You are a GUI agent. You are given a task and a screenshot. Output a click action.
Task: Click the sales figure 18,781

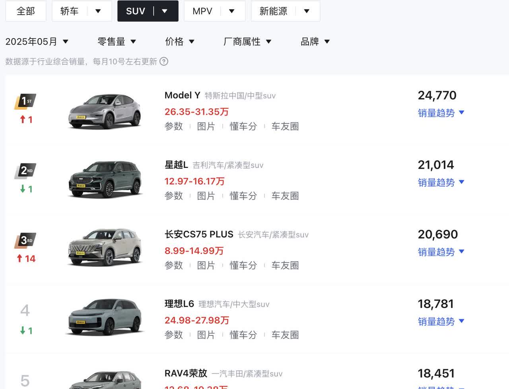click(436, 304)
